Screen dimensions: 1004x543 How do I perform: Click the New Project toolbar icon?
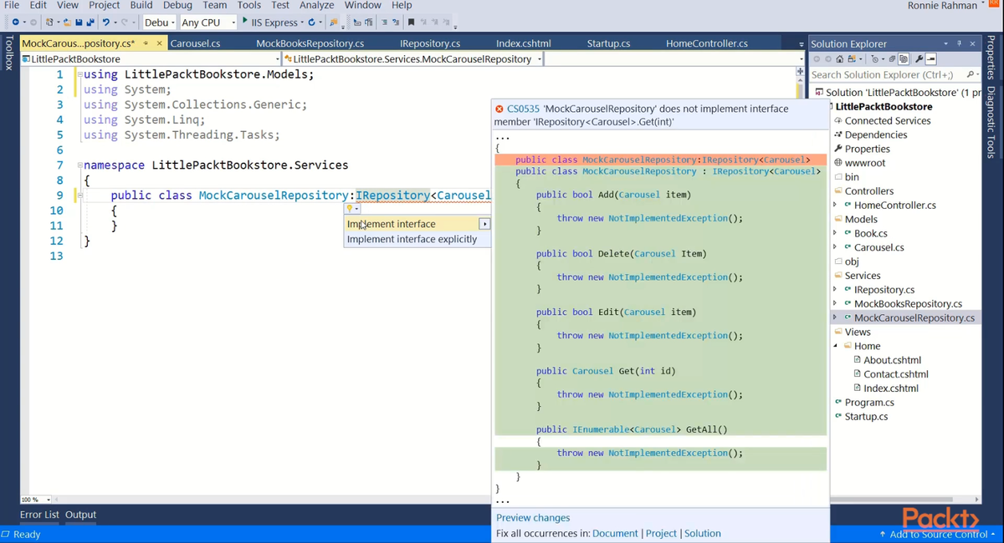50,22
